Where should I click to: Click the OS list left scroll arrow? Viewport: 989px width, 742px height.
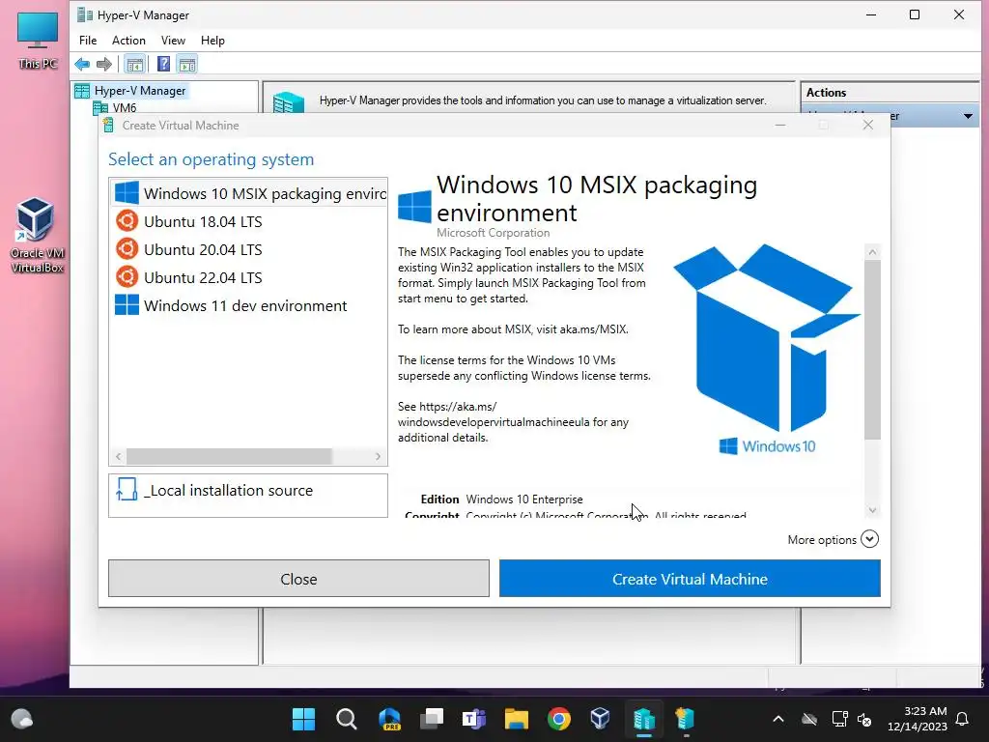(x=118, y=456)
